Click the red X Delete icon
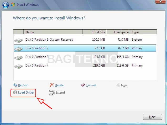Screen dimensions: 167x125 pyautogui.click(x=52, y=85)
